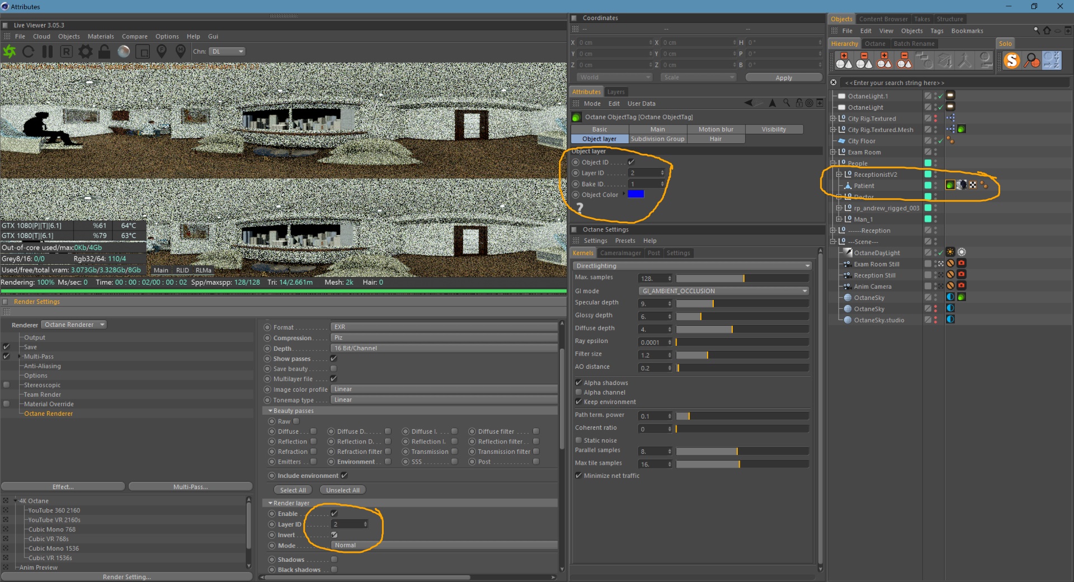The image size is (1074, 582).
Task: Click the Octane ObjectTag on Patient row
Action: (950, 185)
